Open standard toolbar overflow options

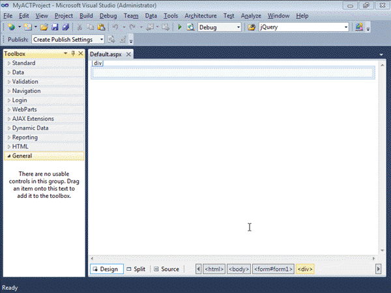tap(368, 29)
